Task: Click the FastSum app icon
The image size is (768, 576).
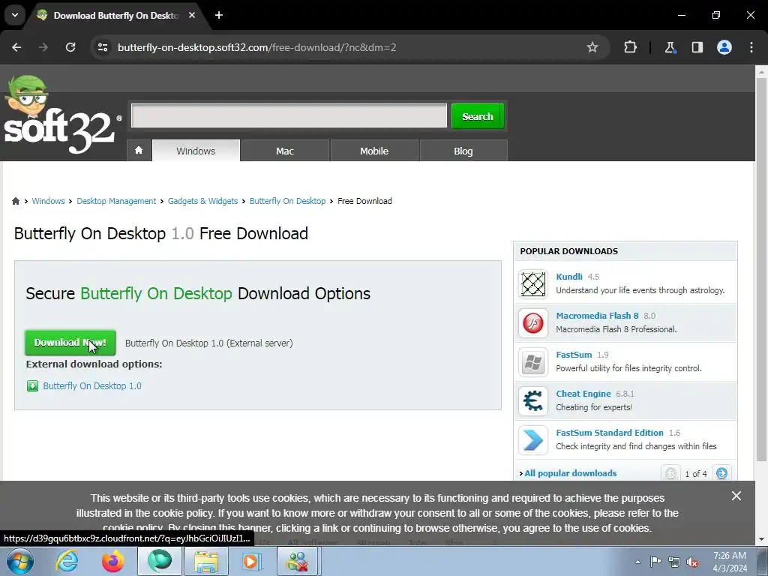Action: (533, 362)
